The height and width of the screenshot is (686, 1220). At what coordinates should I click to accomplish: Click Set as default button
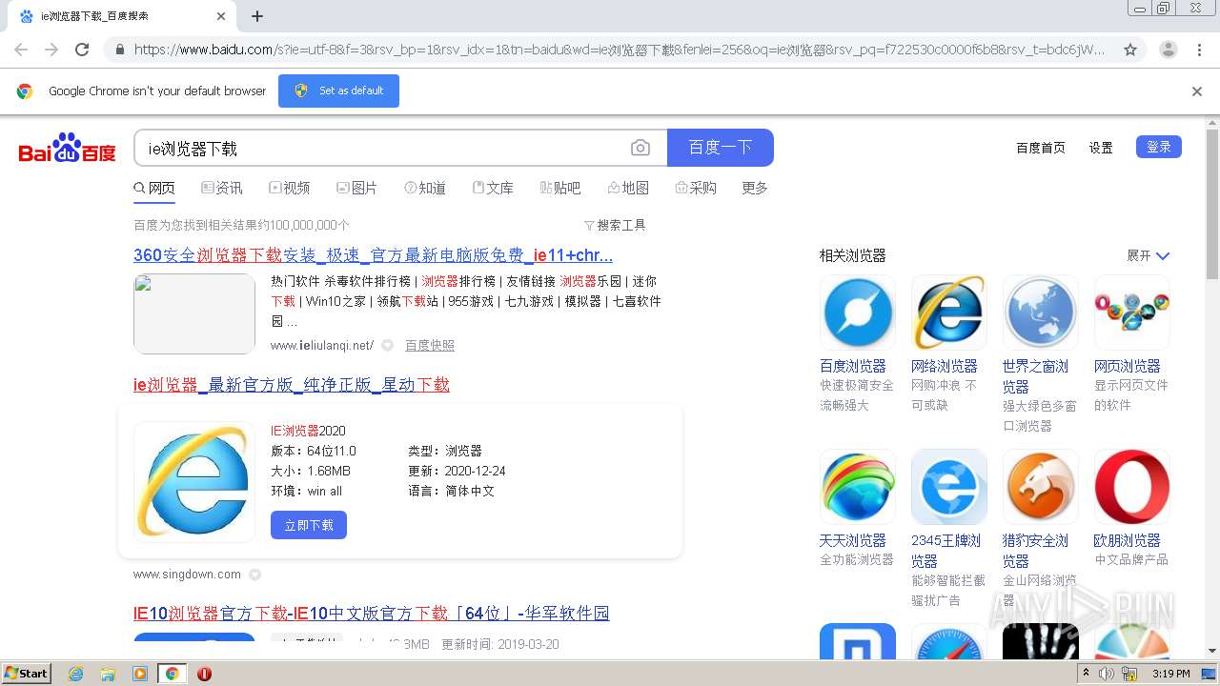pos(338,91)
